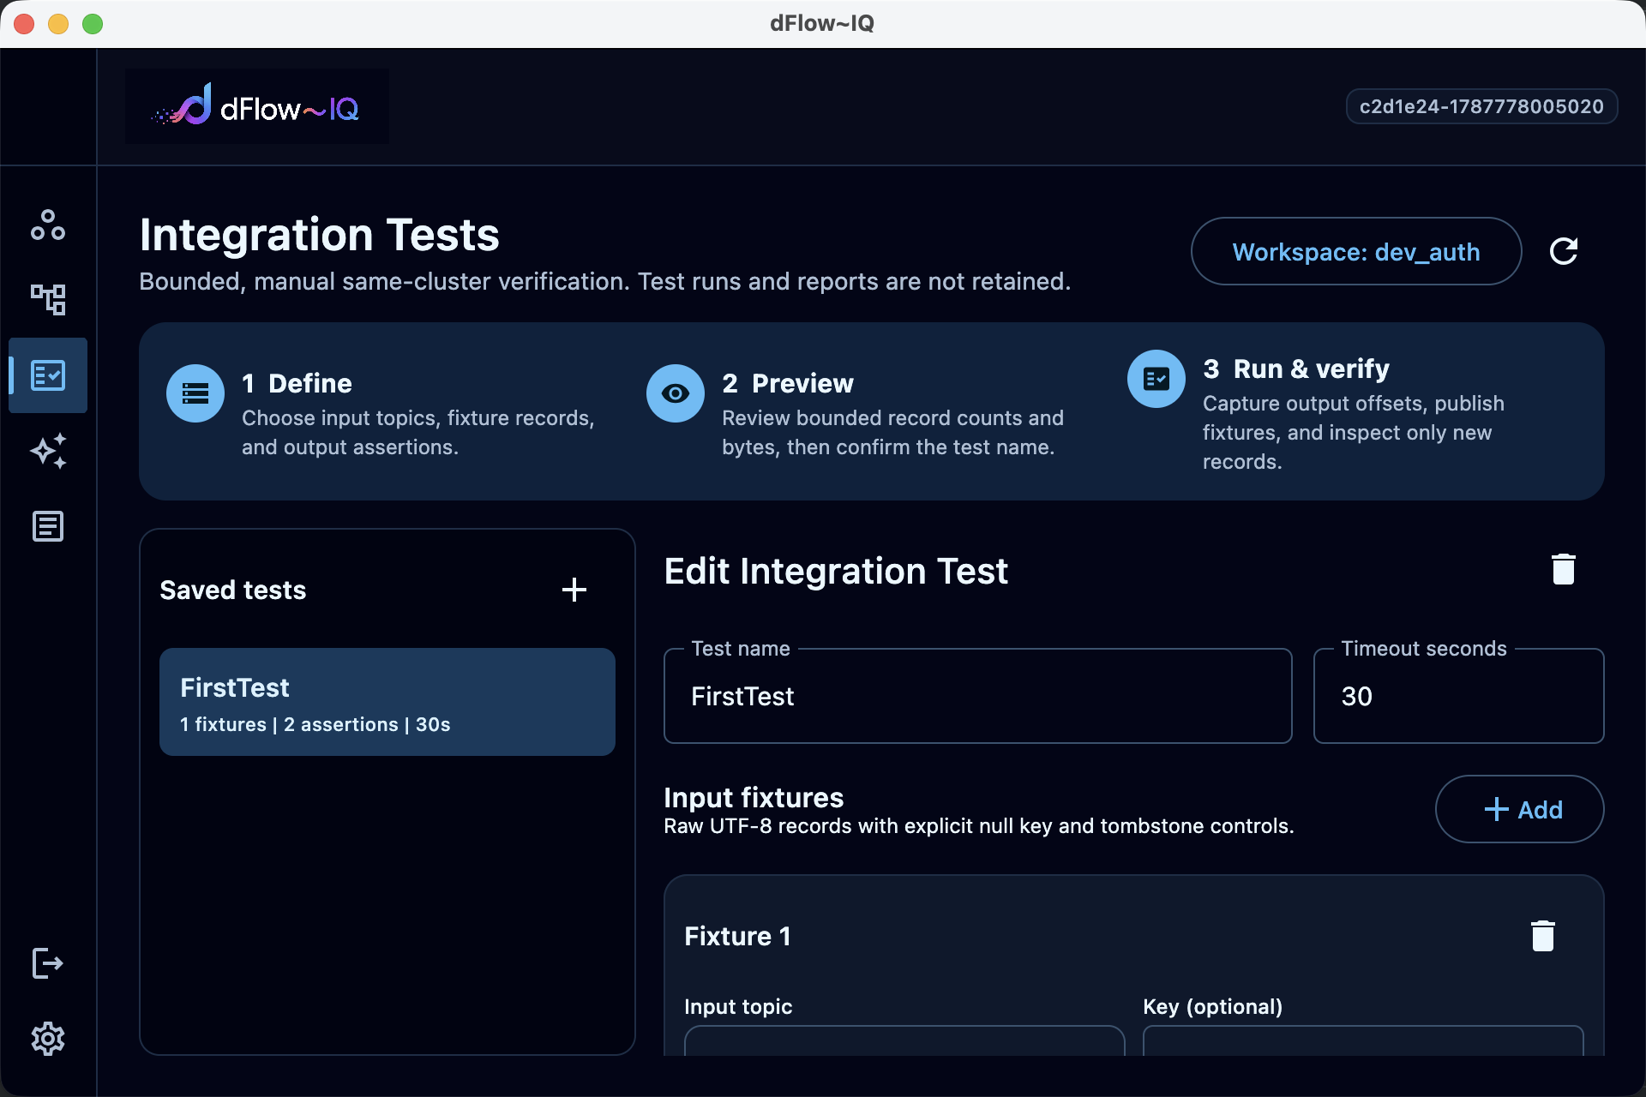The height and width of the screenshot is (1097, 1646).
Task: Add a new saved test with plus icon
Action: pos(574,590)
